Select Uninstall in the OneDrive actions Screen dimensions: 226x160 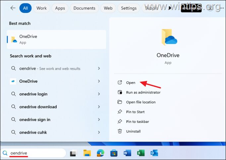133,131
